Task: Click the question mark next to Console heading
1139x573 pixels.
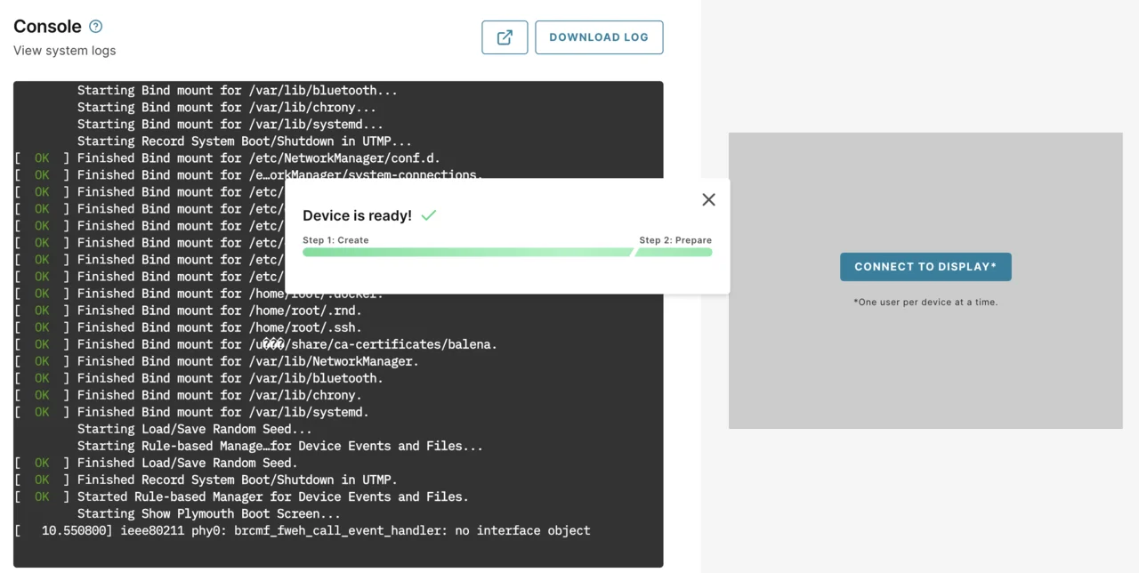Action: point(95,26)
